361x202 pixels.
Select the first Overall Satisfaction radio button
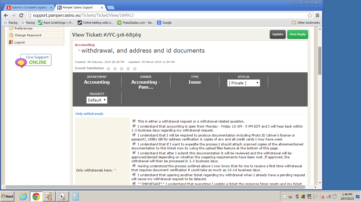pyautogui.click(x=108, y=69)
